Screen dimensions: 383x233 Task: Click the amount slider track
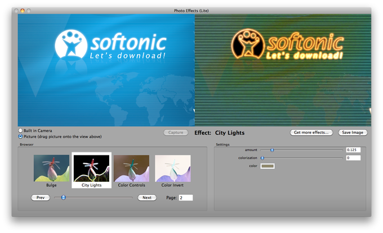[301, 150]
